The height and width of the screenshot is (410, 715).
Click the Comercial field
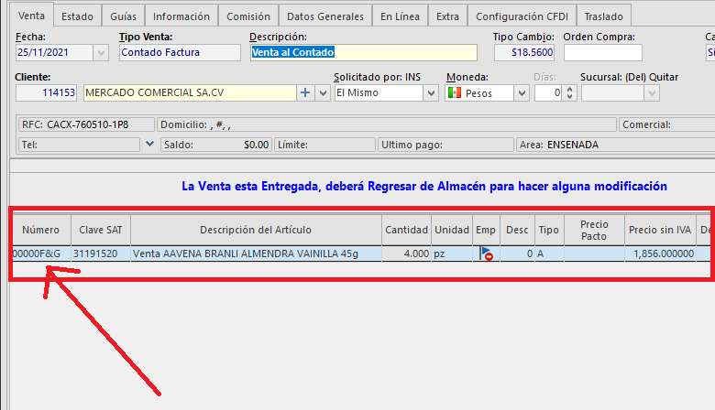coord(666,124)
